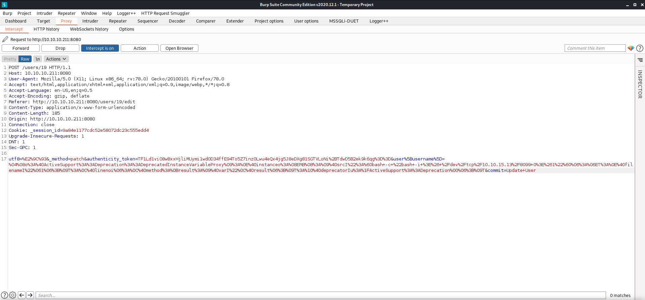
Task: Open the Repeater menu in menu bar
Action: 67,13
